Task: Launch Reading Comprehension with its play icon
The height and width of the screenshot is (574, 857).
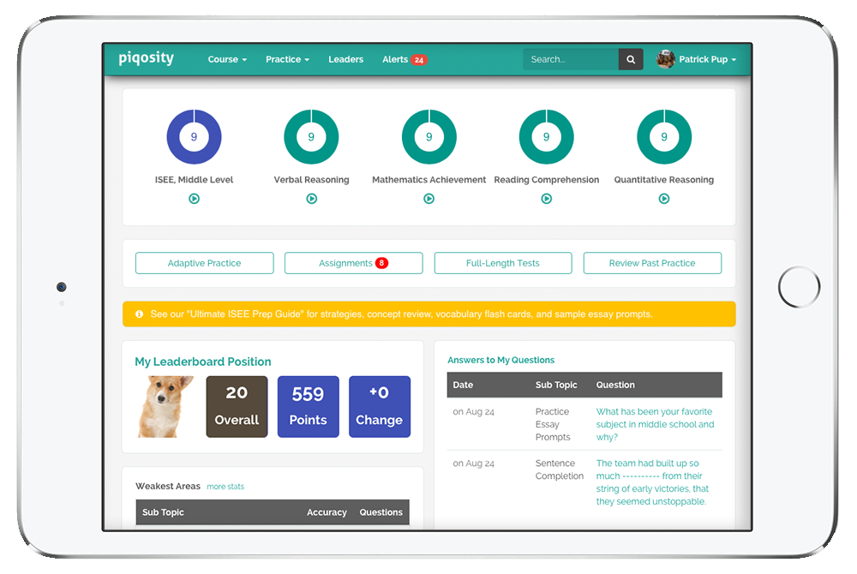Action: [547, 199]
